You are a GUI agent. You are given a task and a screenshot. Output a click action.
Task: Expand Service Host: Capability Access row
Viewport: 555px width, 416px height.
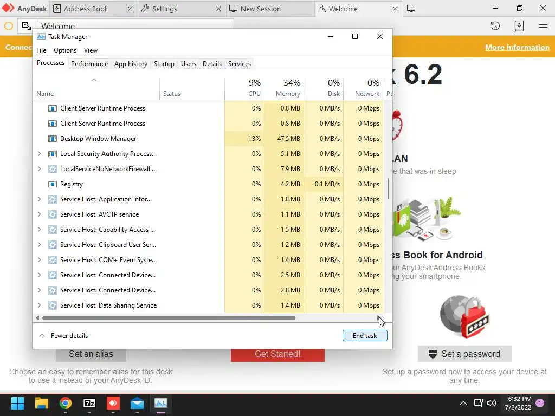coord(39,230)
